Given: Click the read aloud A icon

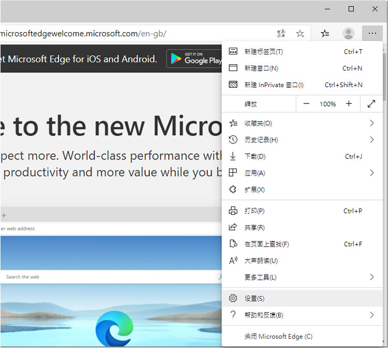Looking at the screenshot, I should tap(233, 260).
